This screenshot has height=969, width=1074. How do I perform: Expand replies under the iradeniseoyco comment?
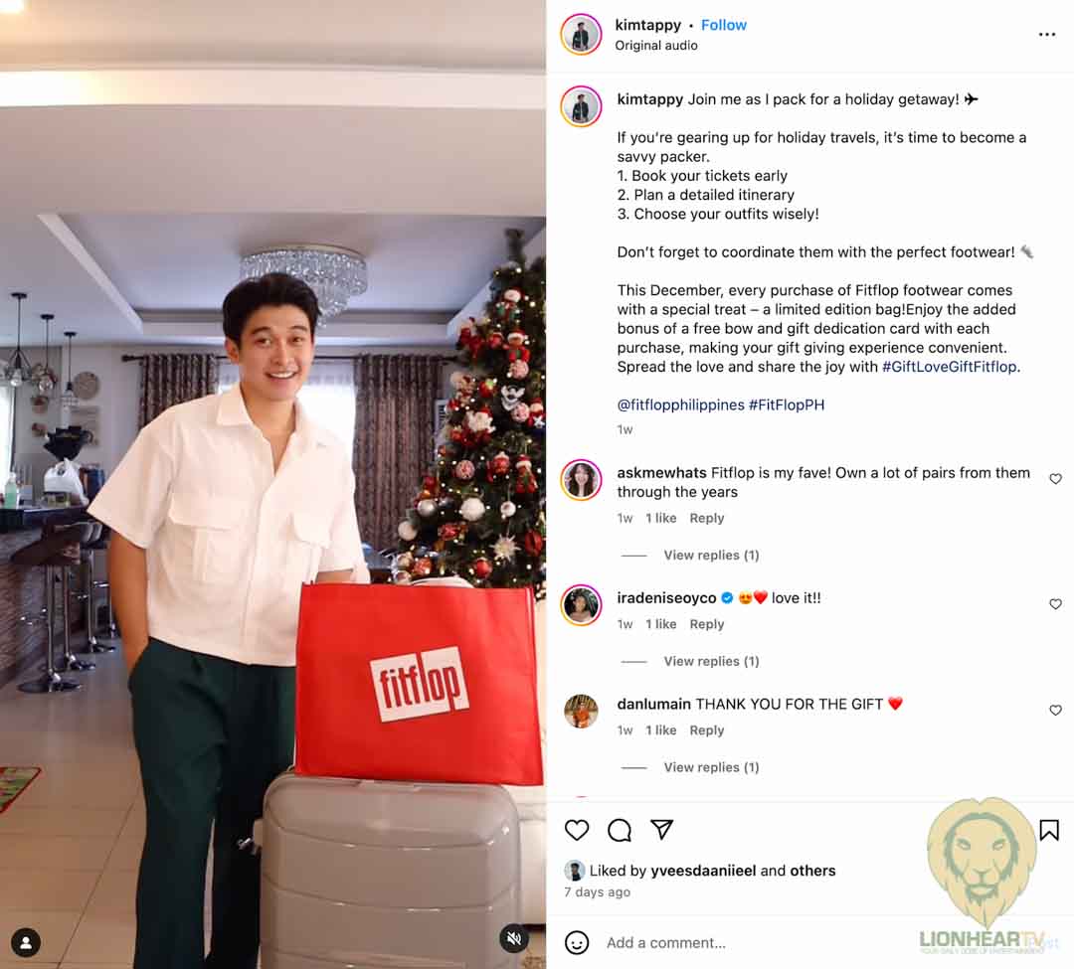click(x=711, y=661)
